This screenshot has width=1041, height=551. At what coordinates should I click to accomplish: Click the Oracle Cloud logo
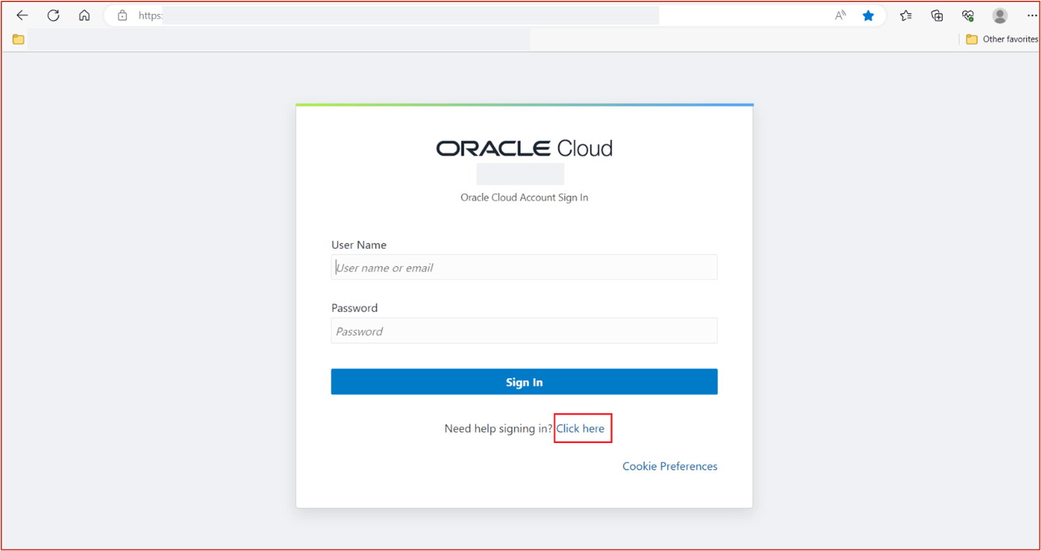point(524,147)
